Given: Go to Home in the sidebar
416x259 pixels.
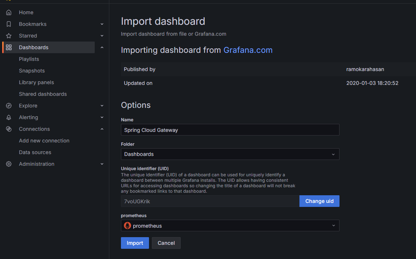Looking at the screenshot, I should pyautogui.click(x=26, y=12).
